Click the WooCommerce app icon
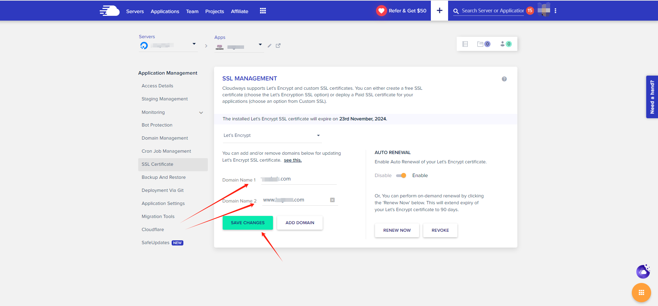 [x=220, y=47]
